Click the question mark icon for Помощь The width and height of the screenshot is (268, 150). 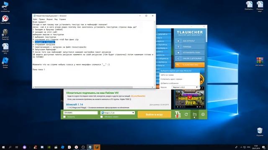178,47
